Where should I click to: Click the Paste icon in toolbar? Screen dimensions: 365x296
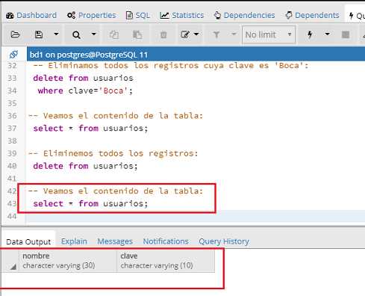click(137, 34)
